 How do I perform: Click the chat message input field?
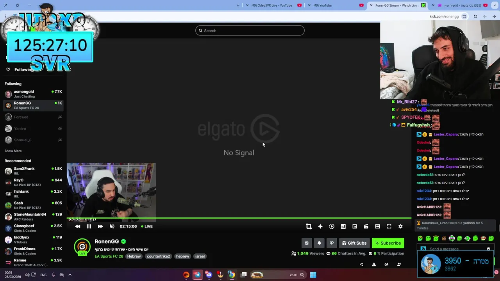(x=455, y=249)
